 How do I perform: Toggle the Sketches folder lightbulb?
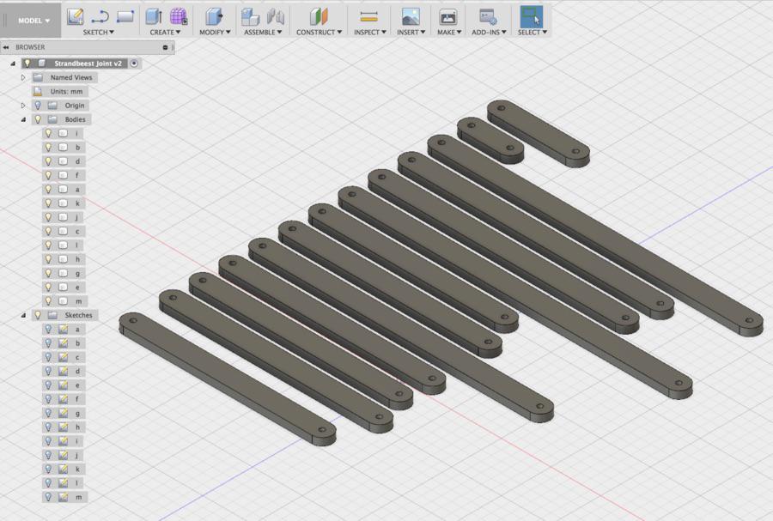click(37, 315)
